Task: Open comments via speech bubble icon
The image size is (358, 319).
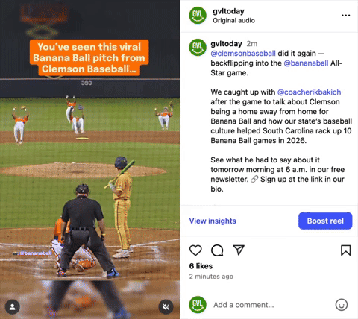Action: click(x=217, y=250)
